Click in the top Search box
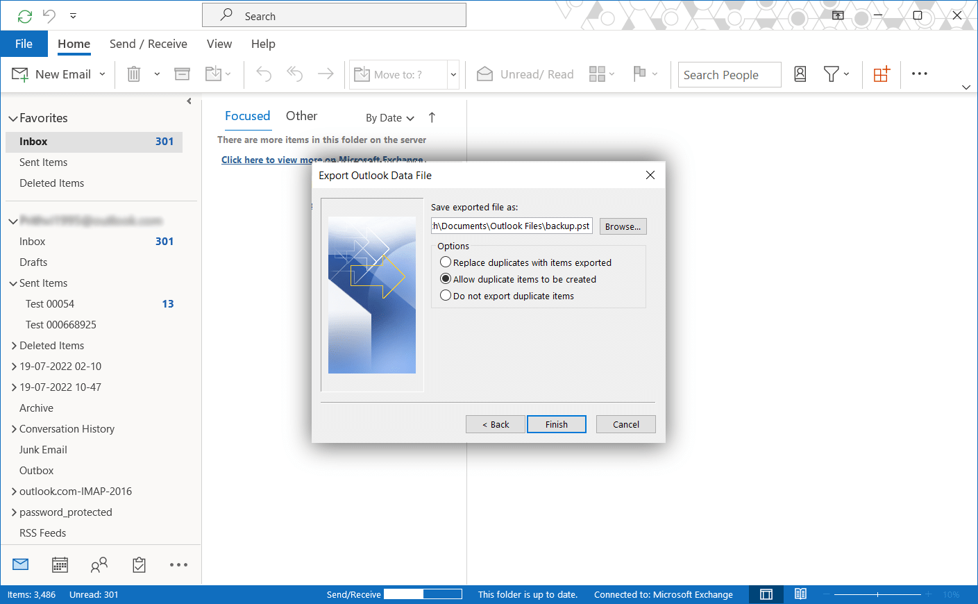978x604 pixels. [334, 15]
